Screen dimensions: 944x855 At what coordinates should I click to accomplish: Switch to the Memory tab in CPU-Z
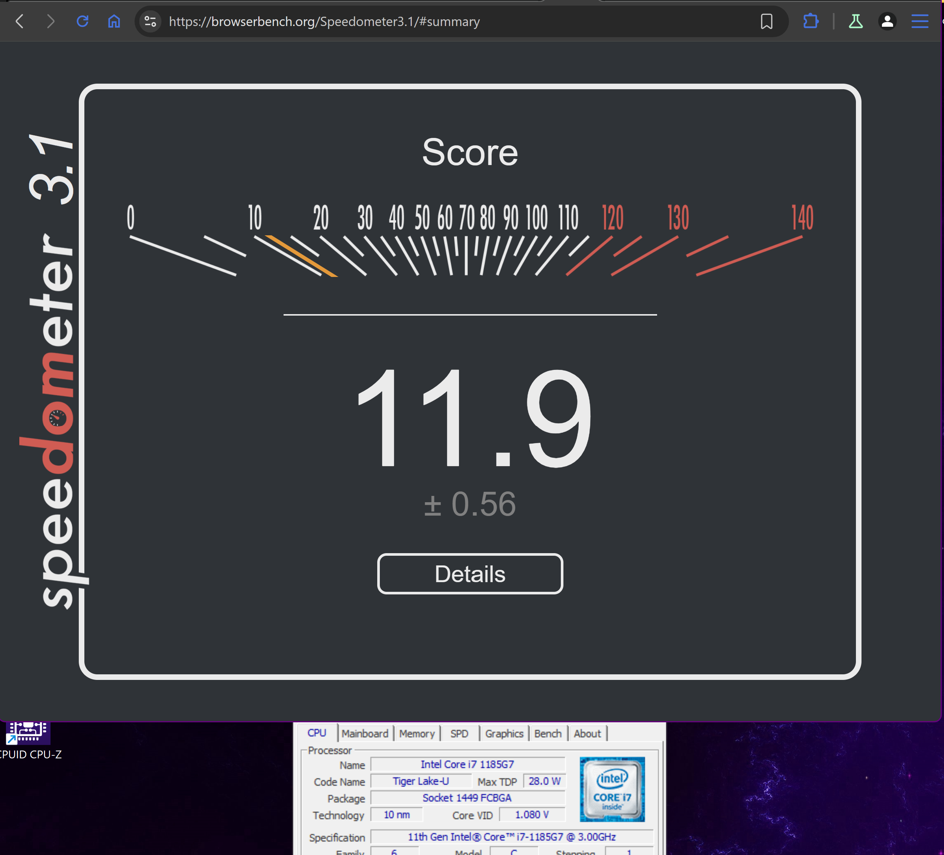[x=417, y=734]
